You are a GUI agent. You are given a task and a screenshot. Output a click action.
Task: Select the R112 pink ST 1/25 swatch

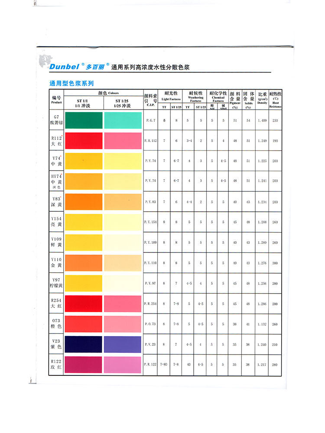pos(123,141)
